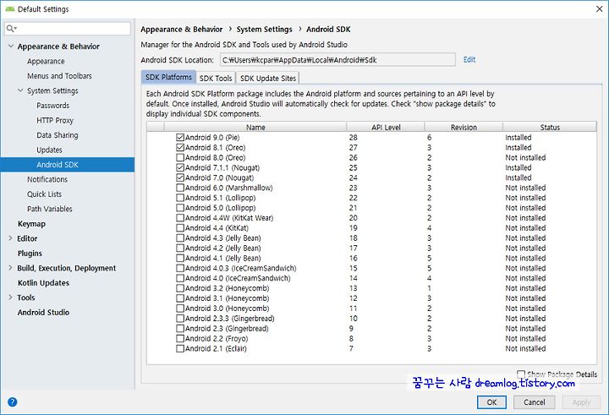
Task: Sort by Revision column header
Action: [464, 128]
